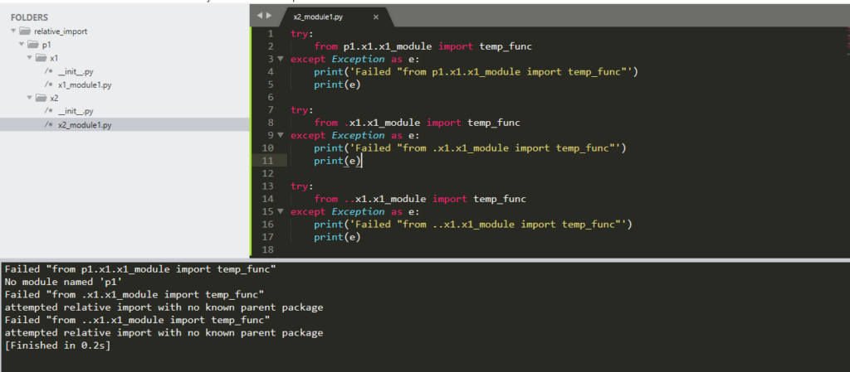Collapse the x1 folder disclosure arrow
This screenshot has width=850, height=372.
(x=30, y=58)
